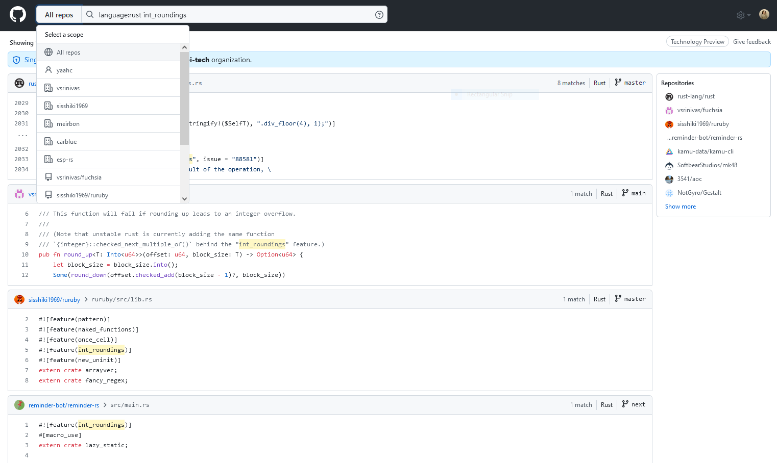Viewport: 777px width, 463px height.
Task: Click reminder-bot avatar in result header
Action: [x=19, y=405]
